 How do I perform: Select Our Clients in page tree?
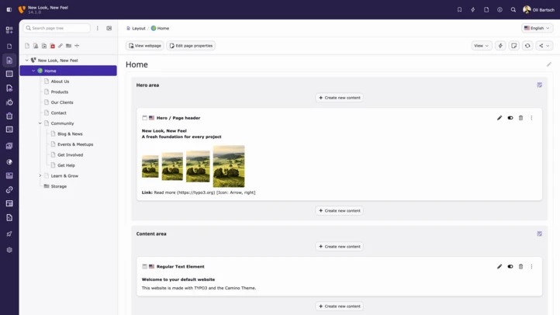(62, 102)
